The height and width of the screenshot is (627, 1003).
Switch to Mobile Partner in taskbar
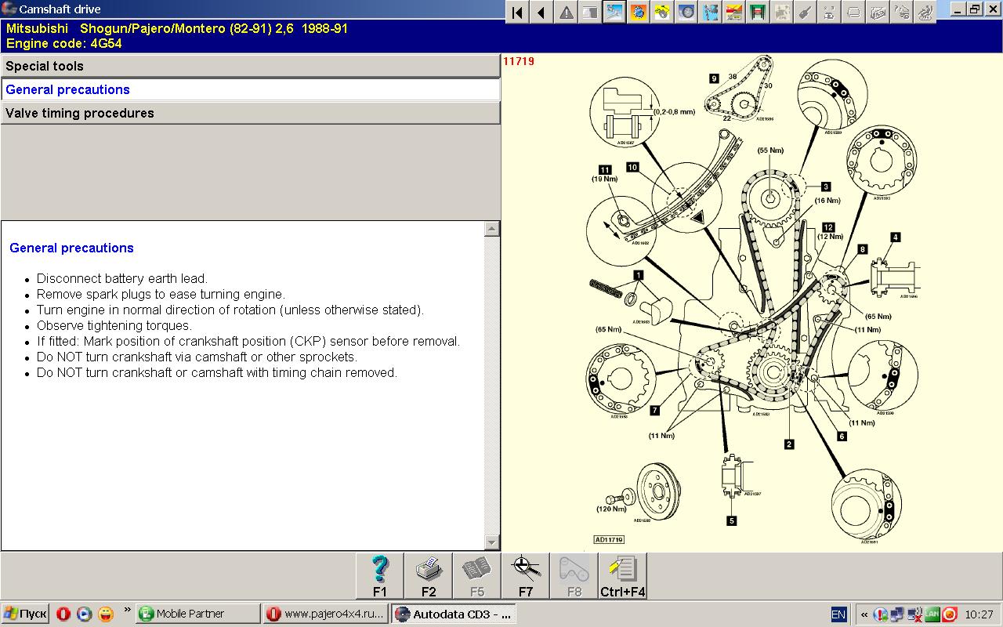pyautogui.click(x=197, y=614)
